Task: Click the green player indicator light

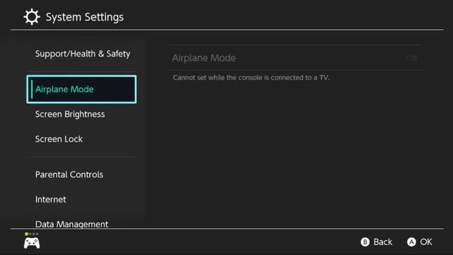Action: [27, 234]
